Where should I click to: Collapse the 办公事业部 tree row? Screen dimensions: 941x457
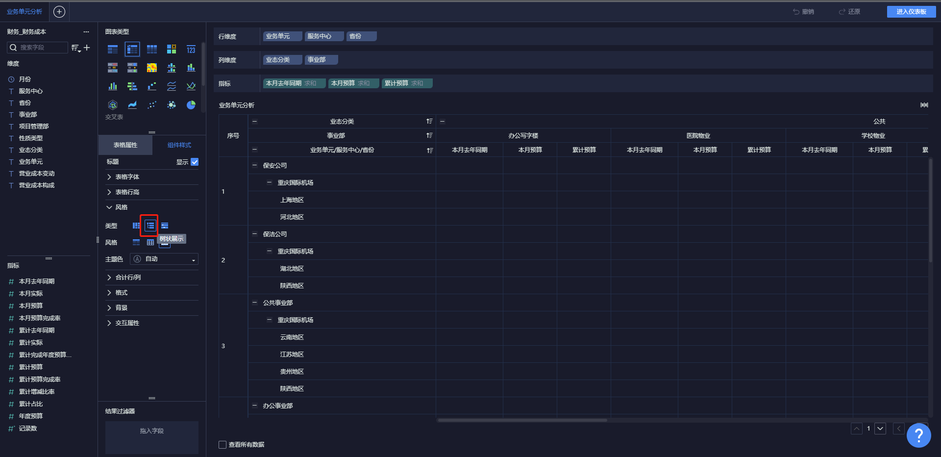pos(254,406)
